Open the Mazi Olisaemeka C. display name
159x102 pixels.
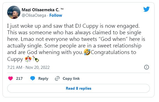(x=40, y=10)
